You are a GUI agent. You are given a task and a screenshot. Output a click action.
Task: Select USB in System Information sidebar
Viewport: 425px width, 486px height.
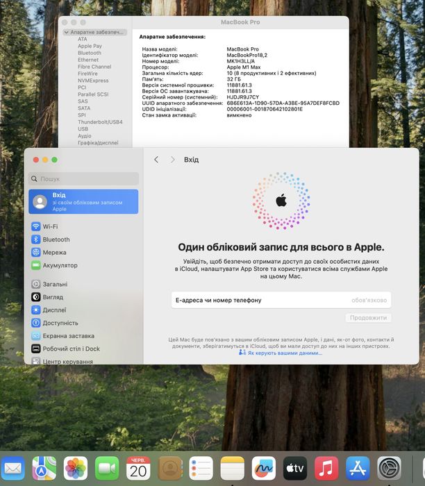83,129
